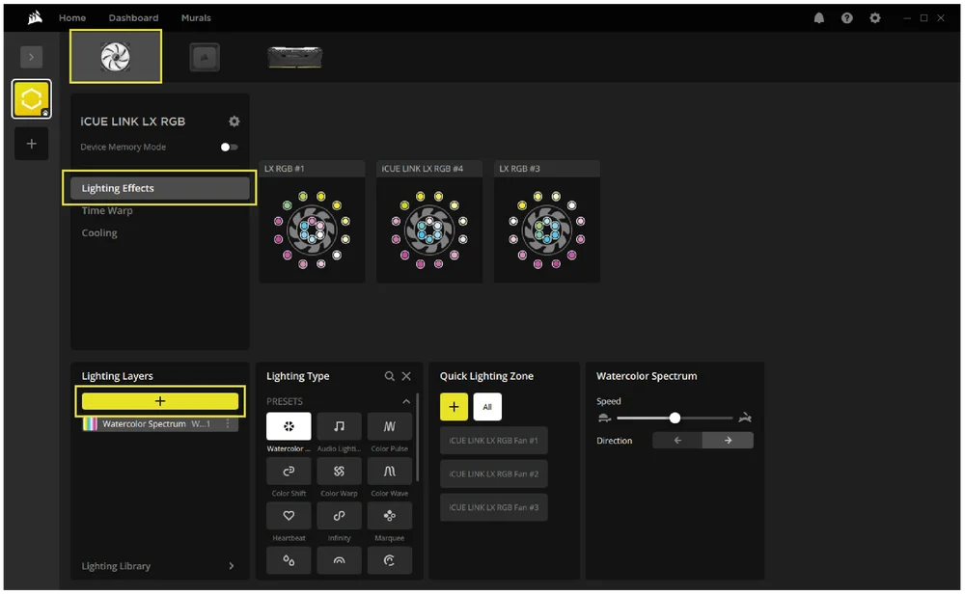Adjust the Watercolor Spectrum speed slider
Screen dimensions: 965x595
pyautogui.click(x=675, y=418)
